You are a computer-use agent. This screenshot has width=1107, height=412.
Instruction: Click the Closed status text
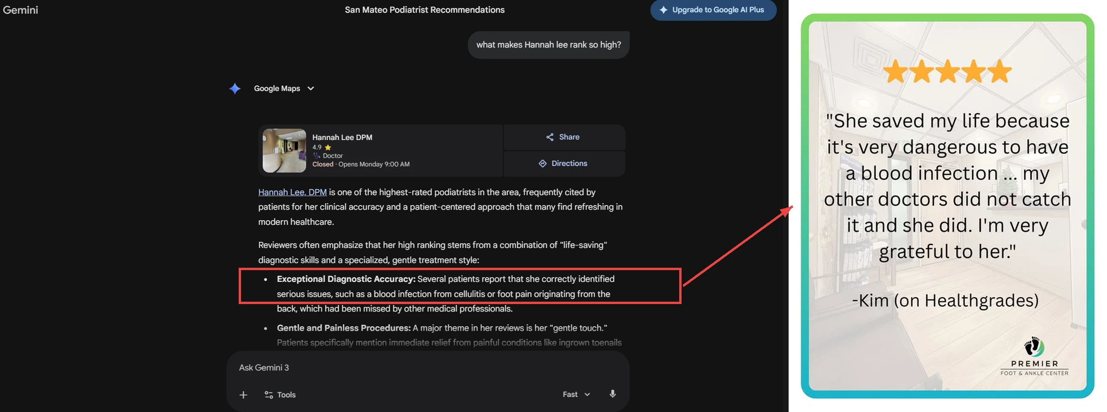point(323,164)
